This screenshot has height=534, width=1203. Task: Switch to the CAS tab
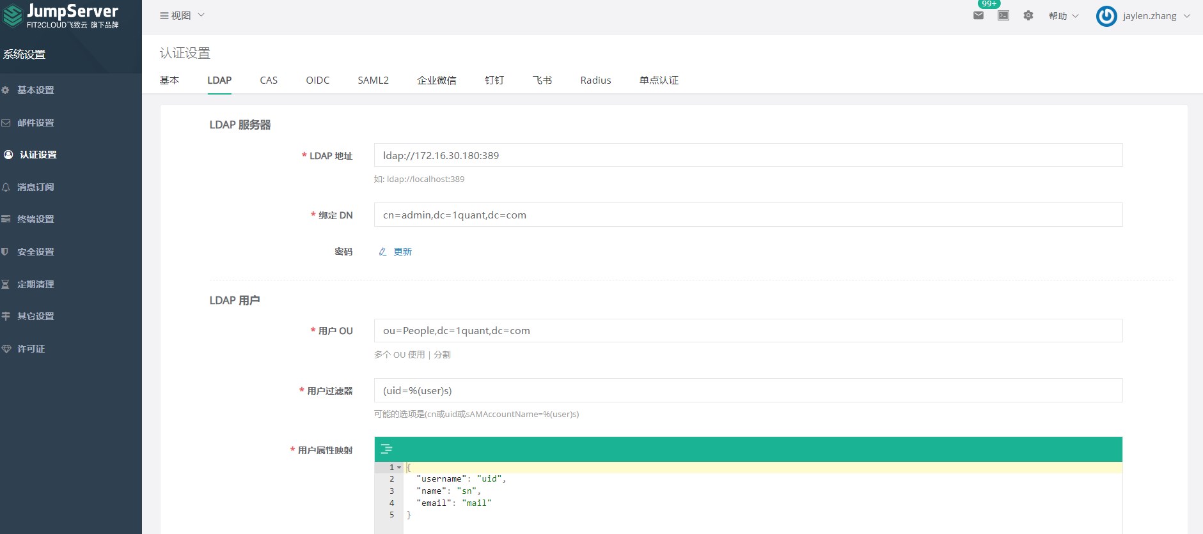269,80
